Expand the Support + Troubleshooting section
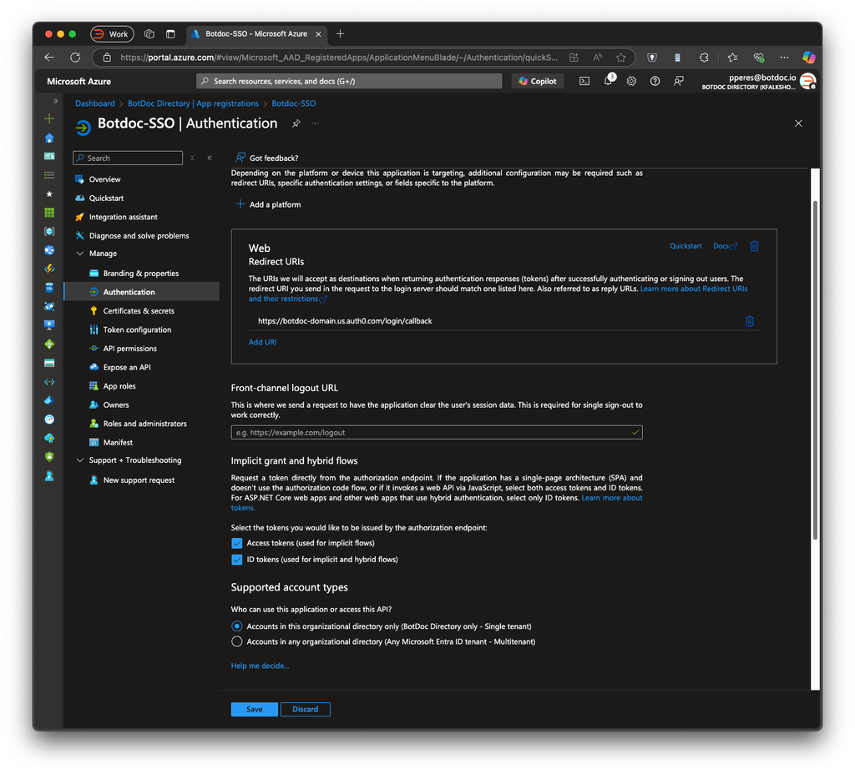855x774 pixels. (x=79, y=460)
